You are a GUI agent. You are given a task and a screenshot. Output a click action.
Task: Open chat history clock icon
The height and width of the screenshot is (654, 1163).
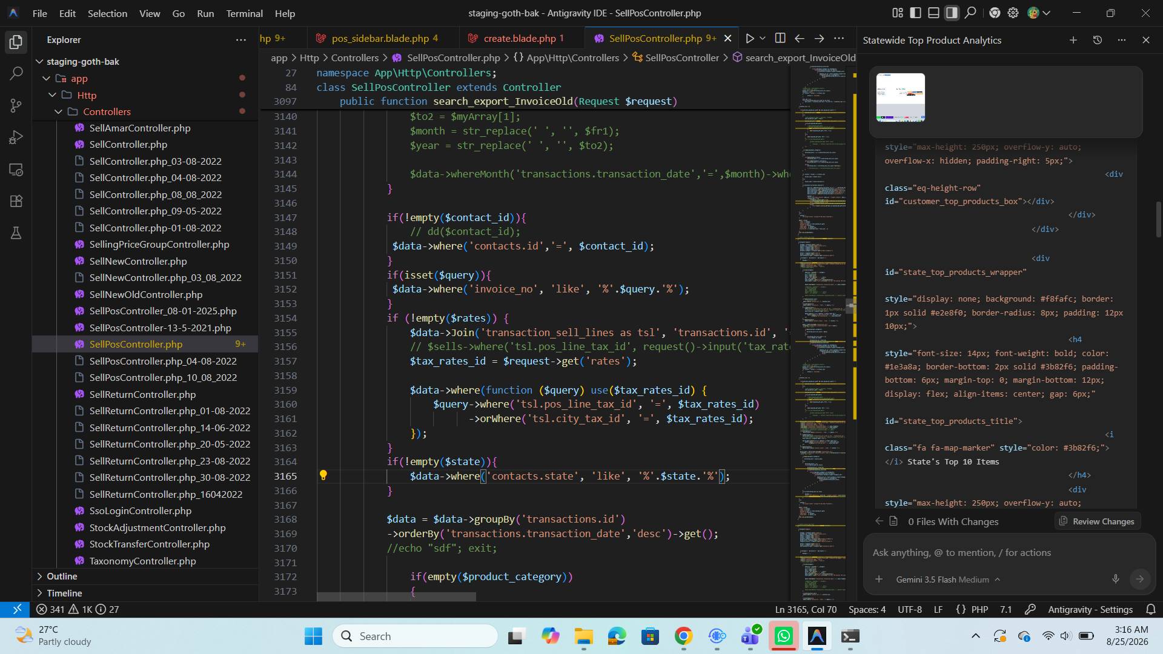[x=1097, y=40]
